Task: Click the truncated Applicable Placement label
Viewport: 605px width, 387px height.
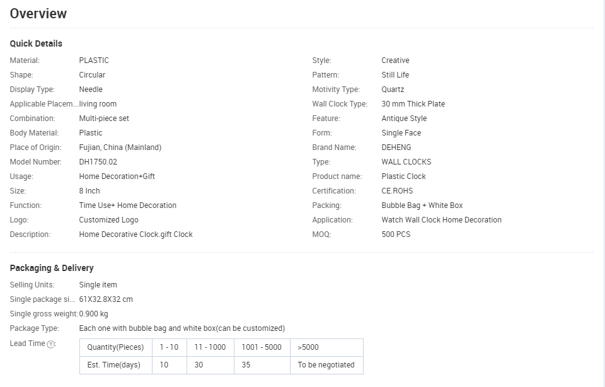Action: coord(43,104)
